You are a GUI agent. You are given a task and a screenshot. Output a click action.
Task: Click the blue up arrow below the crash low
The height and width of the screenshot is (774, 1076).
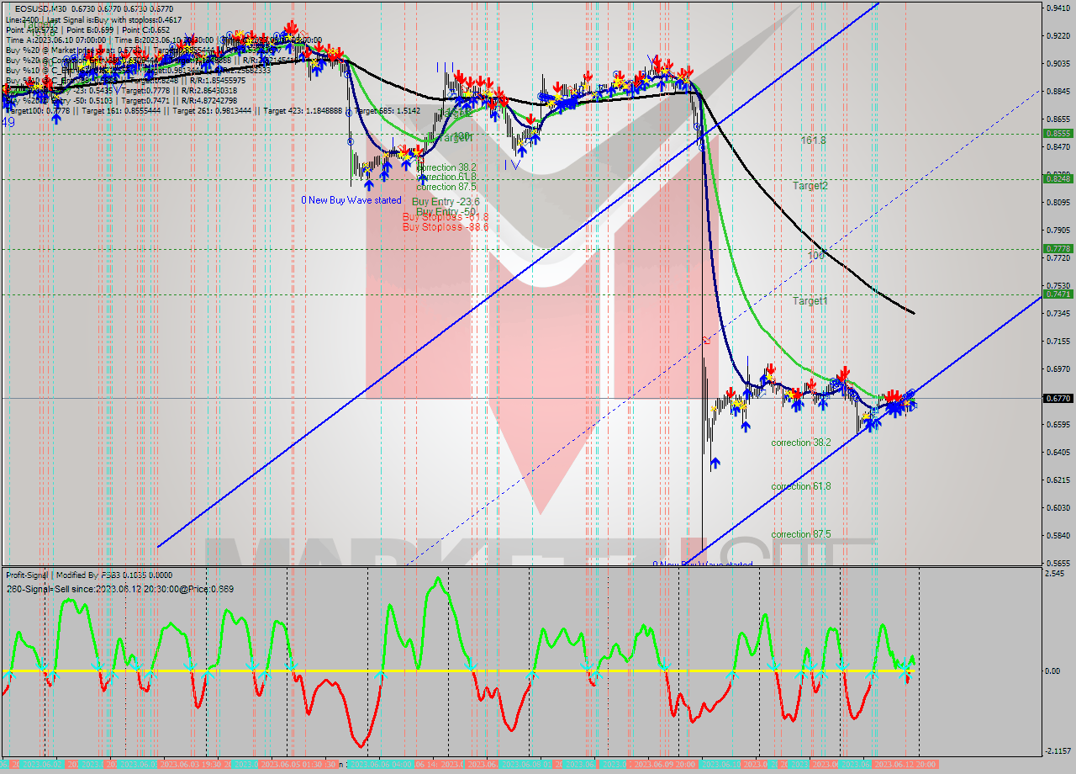[x=715, y=463]
